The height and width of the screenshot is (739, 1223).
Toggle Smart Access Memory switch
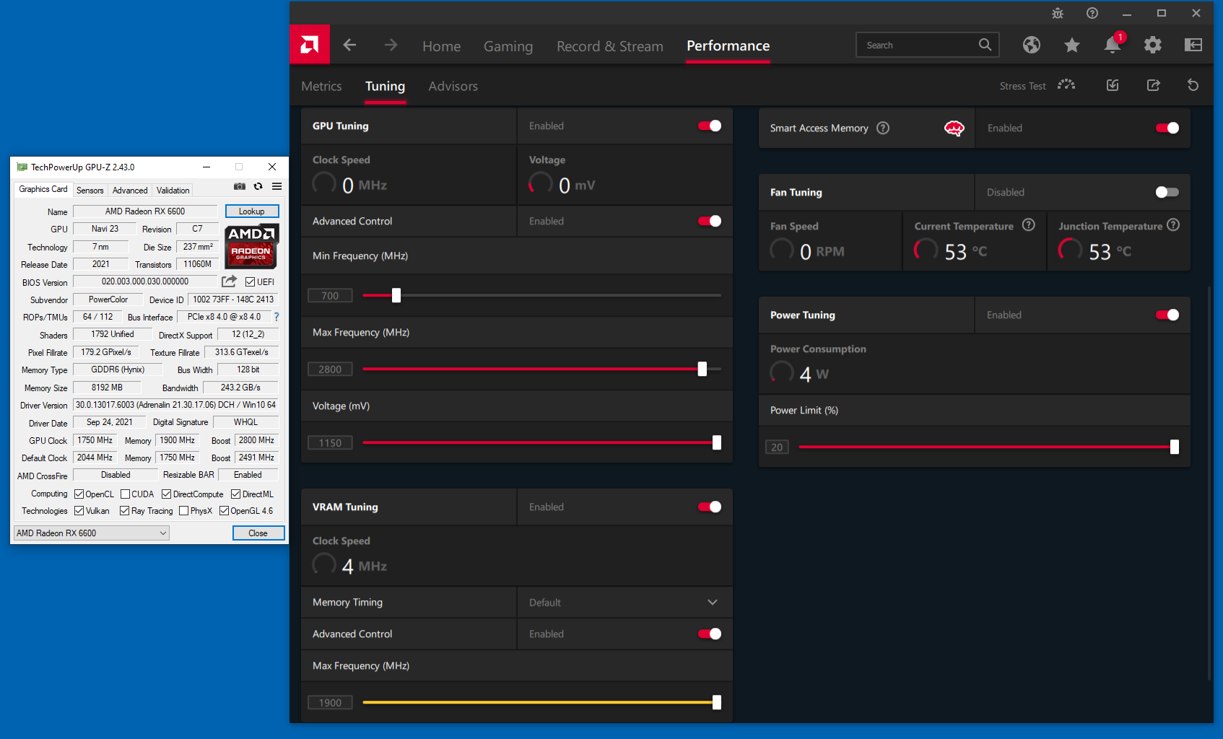[x=1167, y=128]
